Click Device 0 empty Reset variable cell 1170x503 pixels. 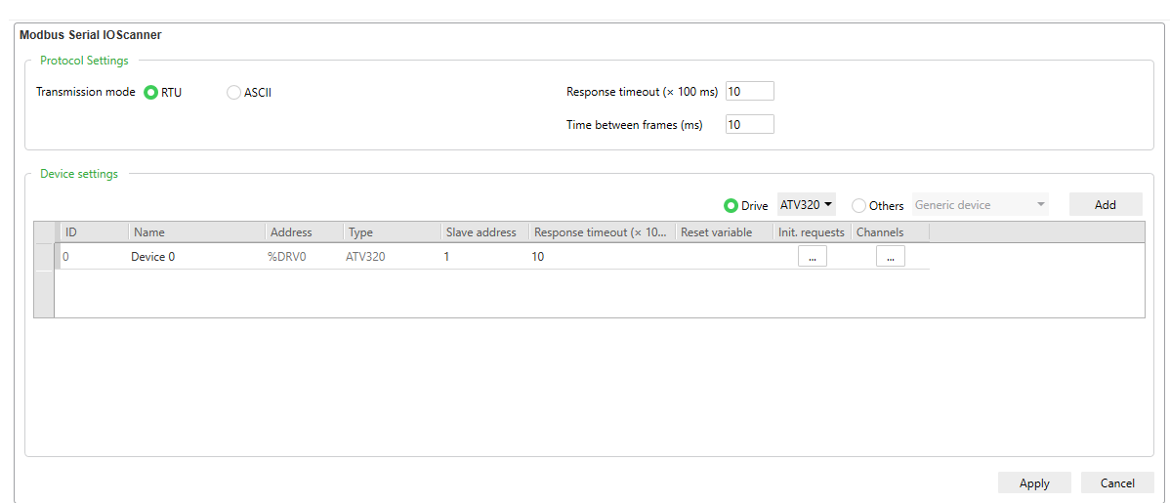(725, 256)
